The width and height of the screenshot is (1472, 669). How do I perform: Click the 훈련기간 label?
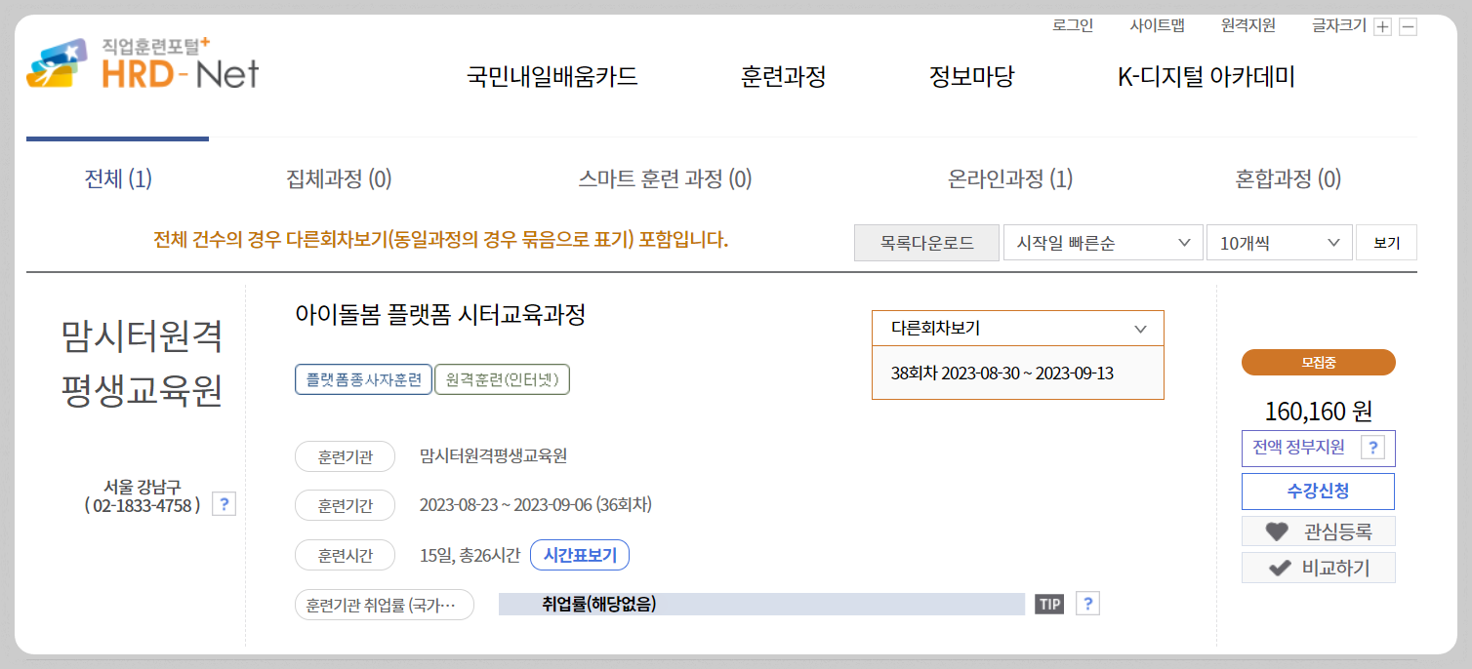point(345,506)
